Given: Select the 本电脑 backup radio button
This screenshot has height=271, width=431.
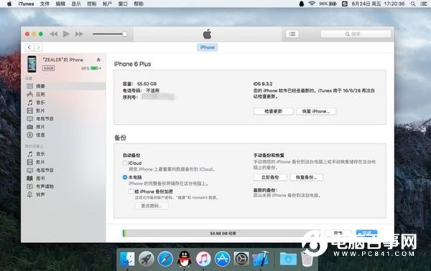Looking at the screenshot, I should tap(125, 177).
